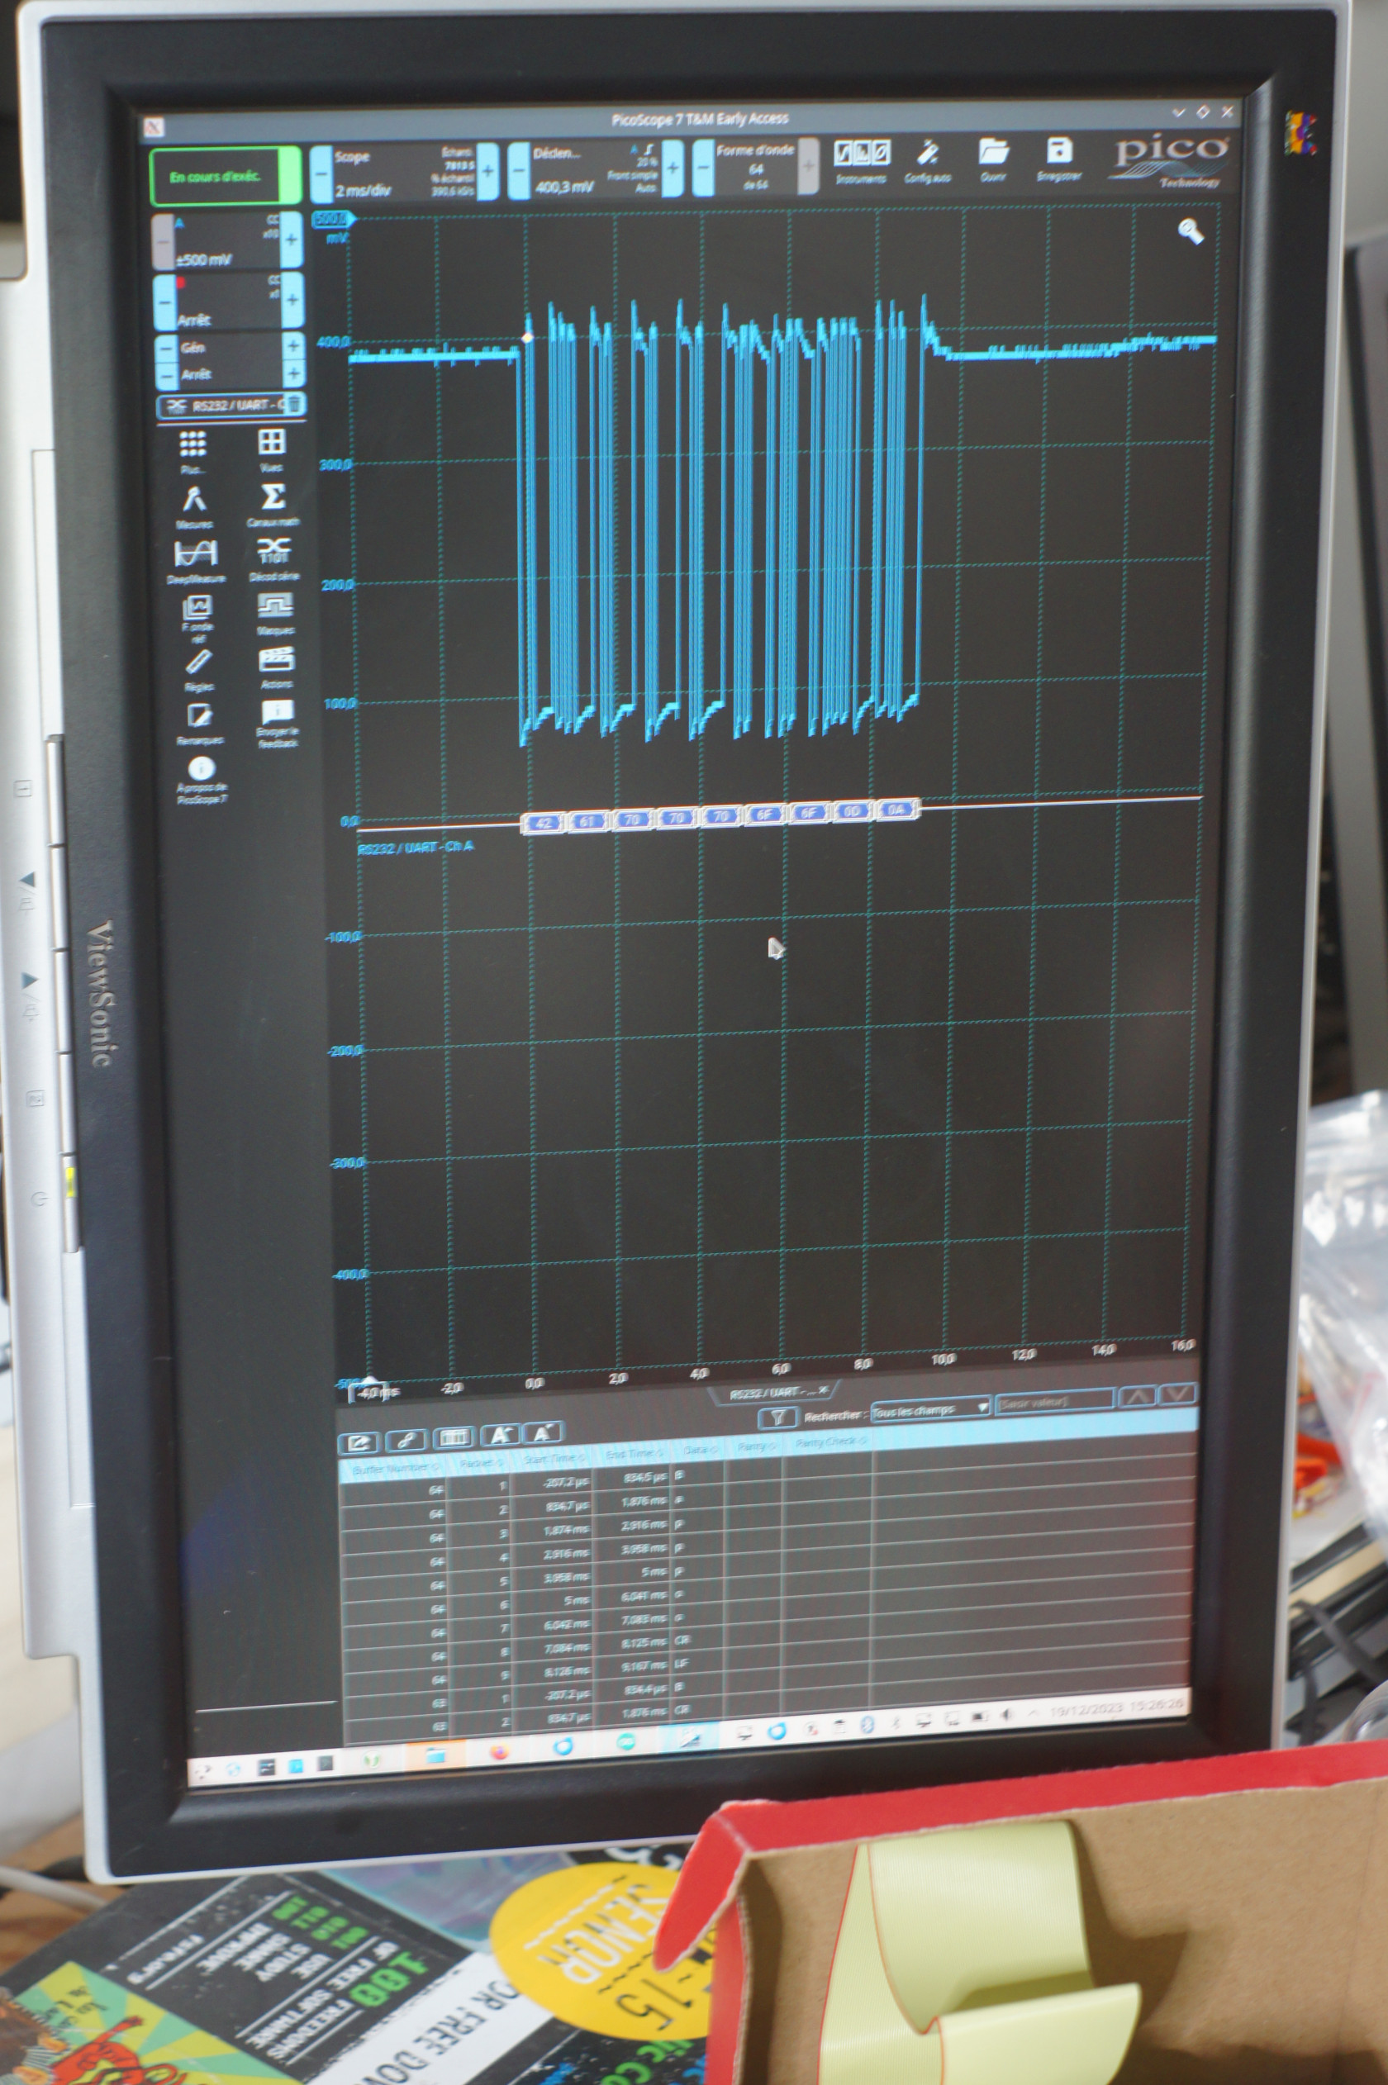Open the Mesures tool
Image resolution: width=1388 pixels, height=2085 pixels.
(x=194, y=506)
